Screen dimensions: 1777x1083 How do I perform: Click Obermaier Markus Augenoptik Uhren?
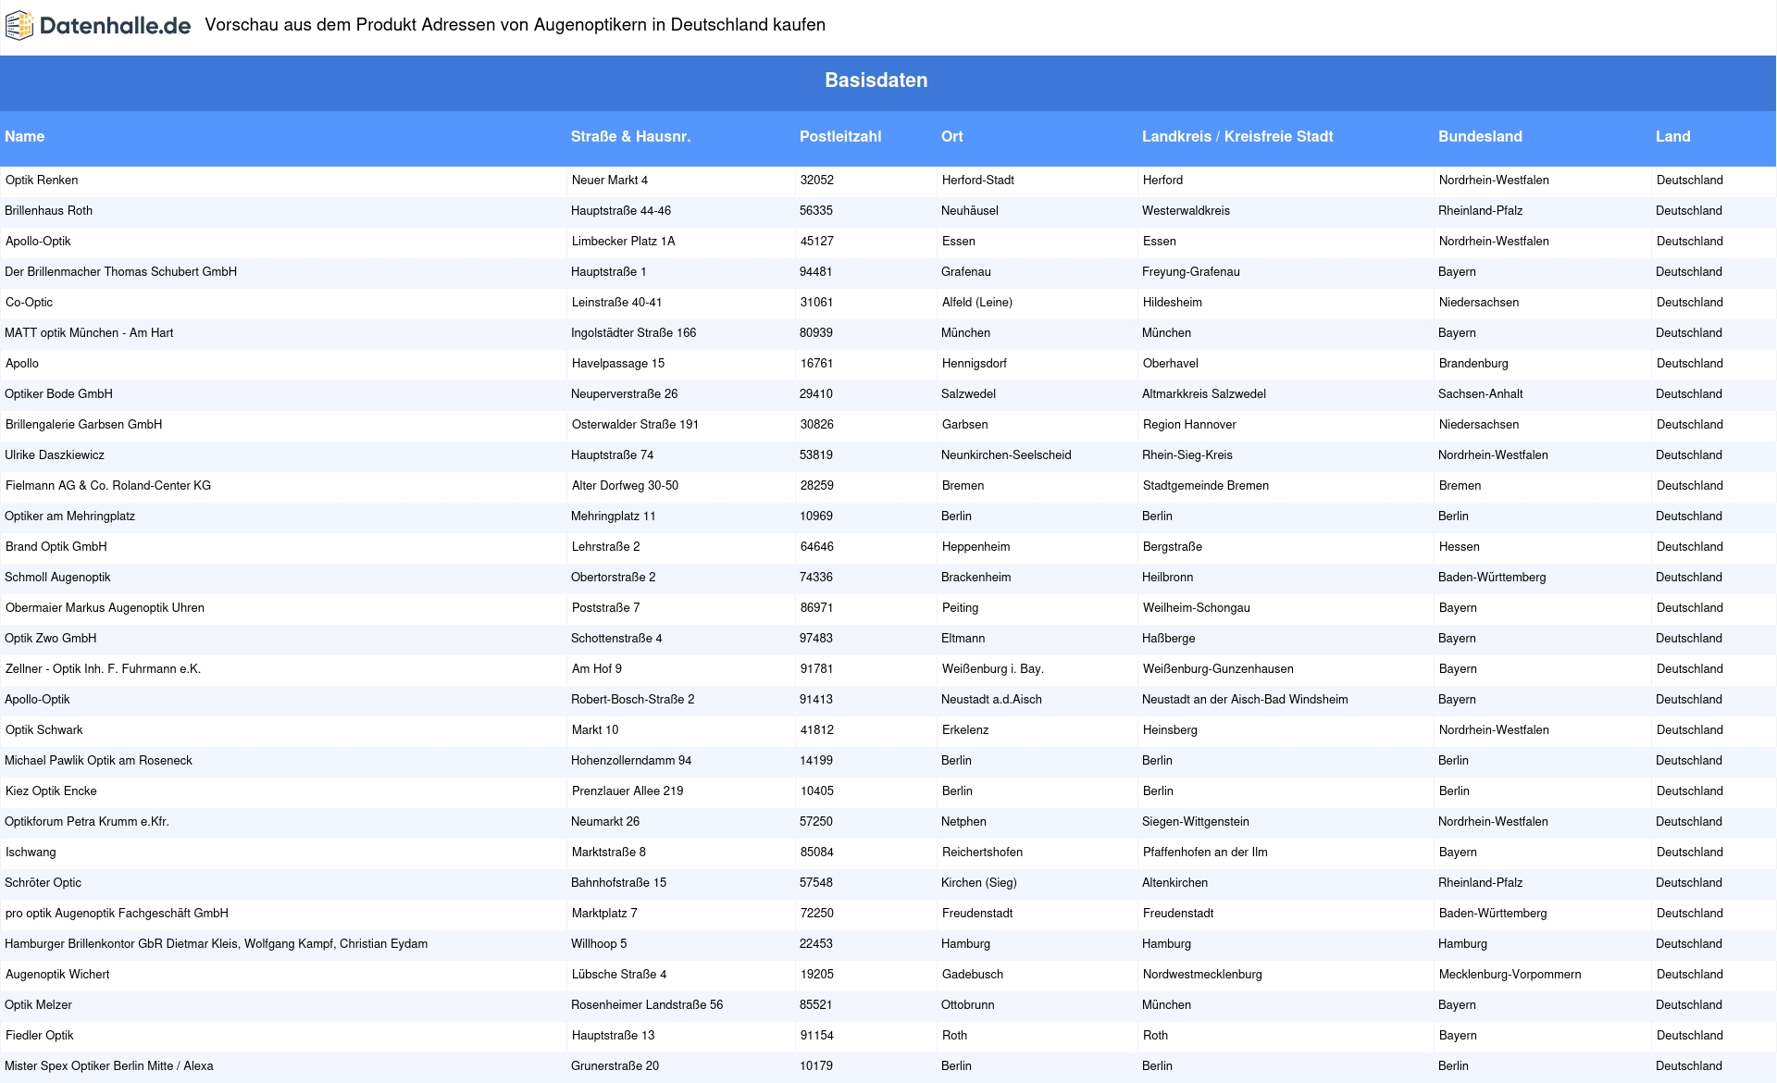click(105, 608)
